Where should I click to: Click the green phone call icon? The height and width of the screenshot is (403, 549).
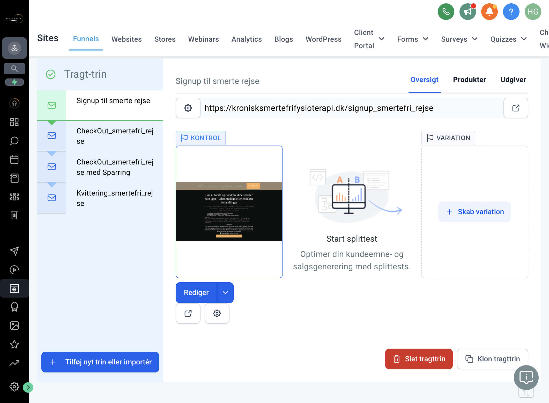(446, 12)
